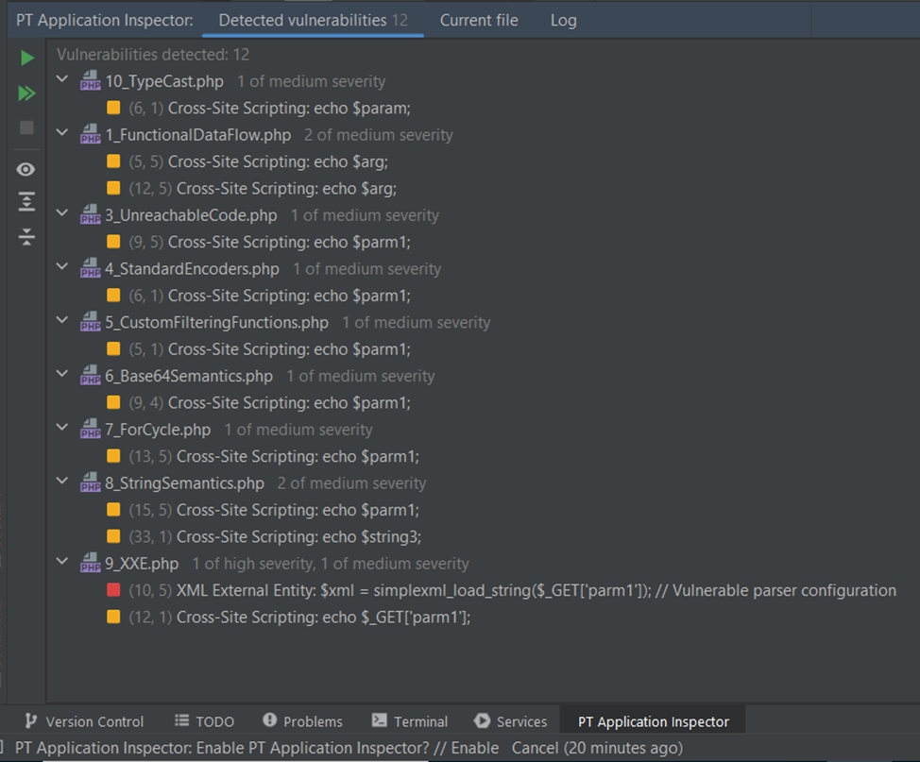This screenshot has width=920, height=762.
Task: Select the XML External Entity vulnerability row
Action: [x=502, y=590]
